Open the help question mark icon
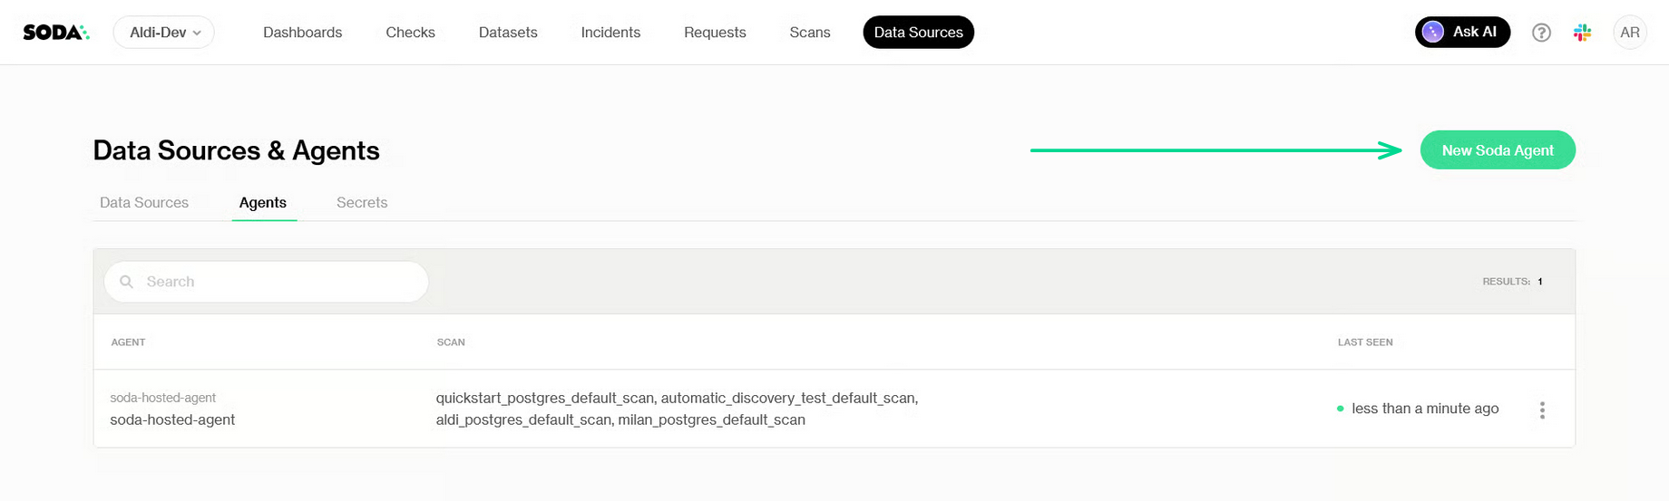Viewport: 1669px width, 501px height. pyautogui.click(x=1541, y=33)
